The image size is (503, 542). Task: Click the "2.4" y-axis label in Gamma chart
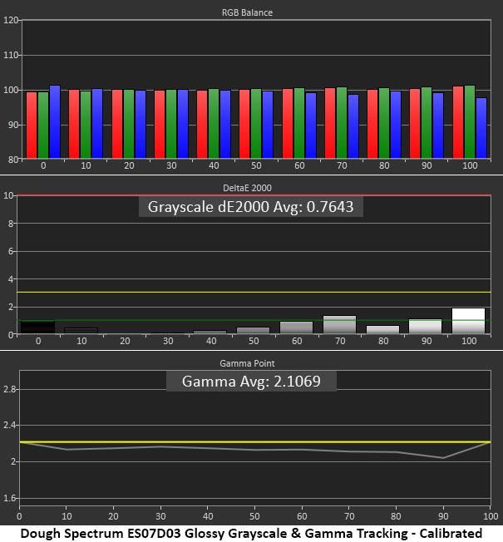pos(9,425)
